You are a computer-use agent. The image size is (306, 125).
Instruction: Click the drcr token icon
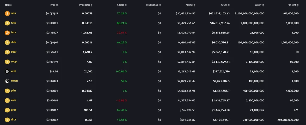point(7,120)
